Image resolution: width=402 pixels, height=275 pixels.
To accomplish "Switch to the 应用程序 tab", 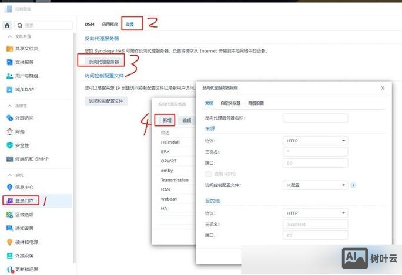I will pyautogui.click(x=110, y=24).
